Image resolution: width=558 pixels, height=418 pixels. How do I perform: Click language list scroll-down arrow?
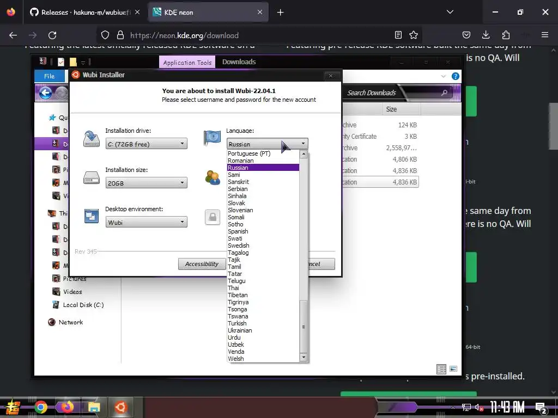coord(304,357)
